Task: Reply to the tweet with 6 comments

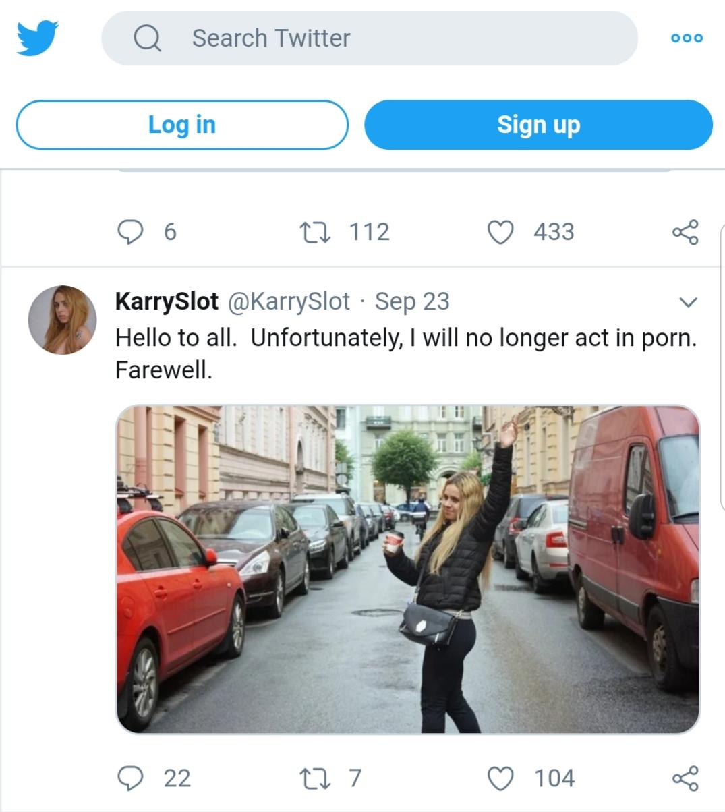Action: click(130, 232)
